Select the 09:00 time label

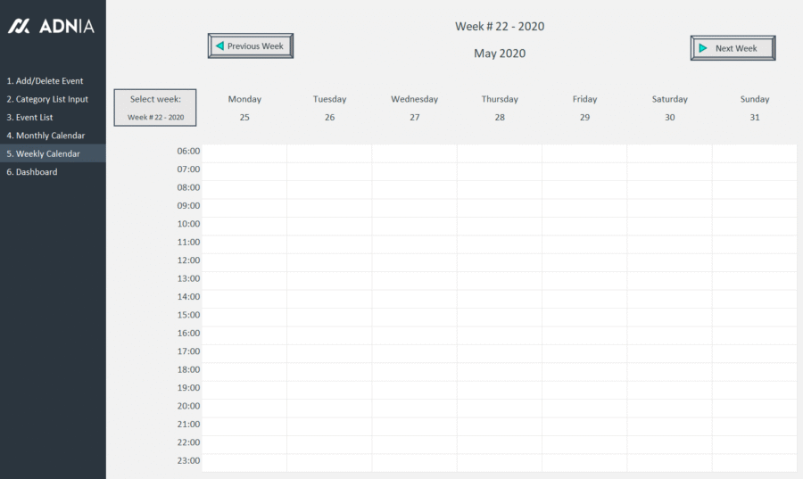click(x=188, y=206)
